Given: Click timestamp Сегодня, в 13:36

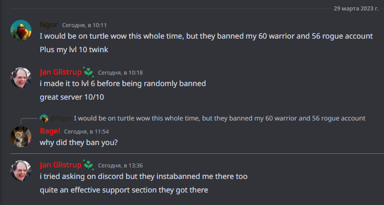Looking at the screenshot, I should pyautogui.click(x=120, y=165).
